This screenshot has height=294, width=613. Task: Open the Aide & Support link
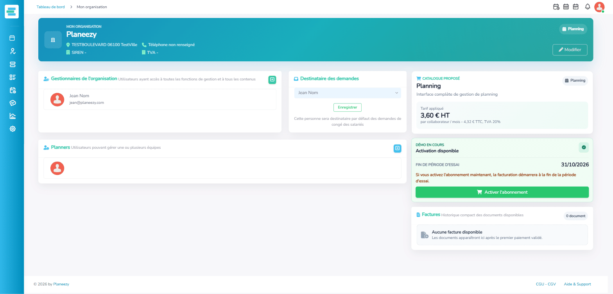coord(577,284)
